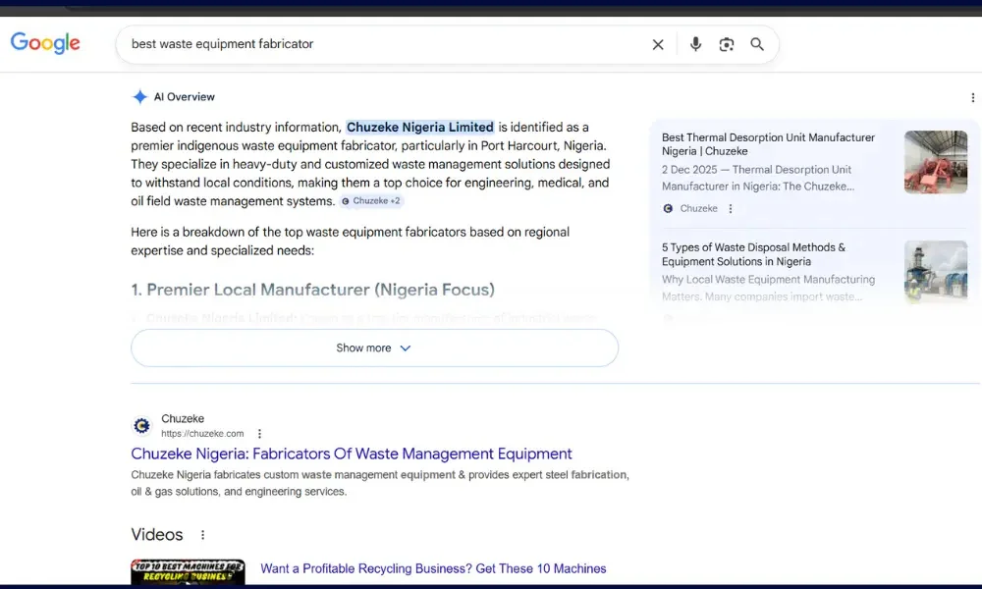Click the https://chuzeke.com URL text
The height and width of the screenshot is (589, 982).
click(202, 433)
